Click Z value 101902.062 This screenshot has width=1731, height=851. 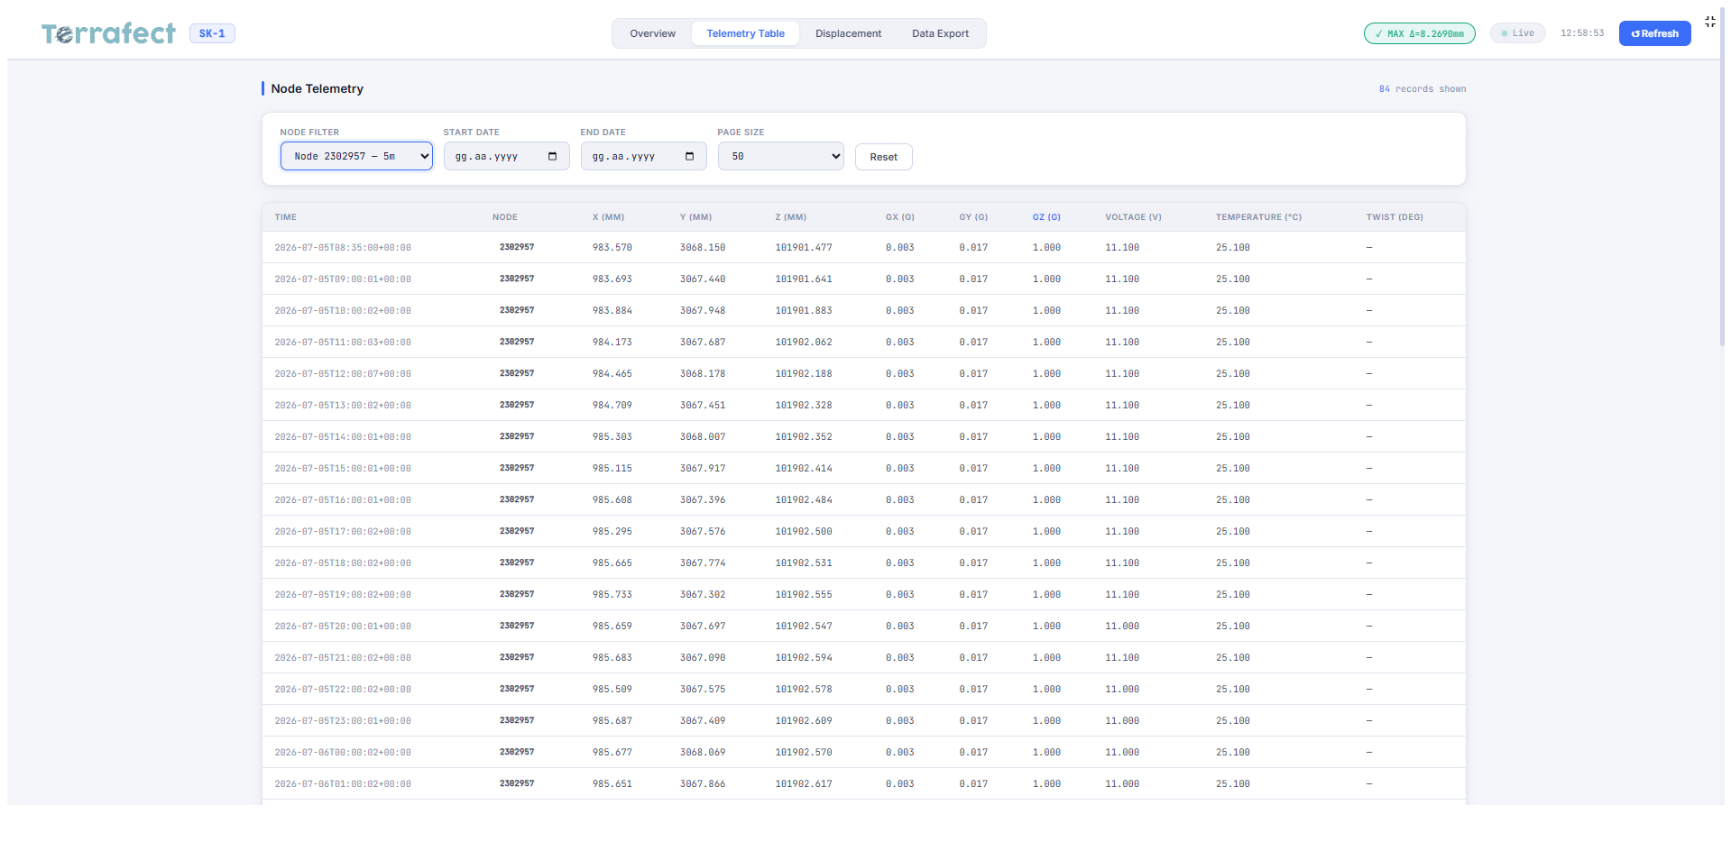[x=804, y=342]
